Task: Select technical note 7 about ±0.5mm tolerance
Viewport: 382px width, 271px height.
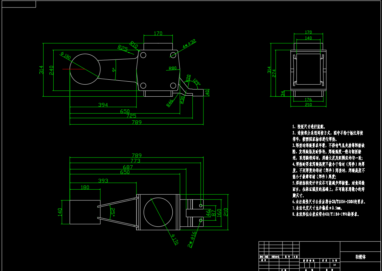Action: pyautogui.click(x=317, y=208)
